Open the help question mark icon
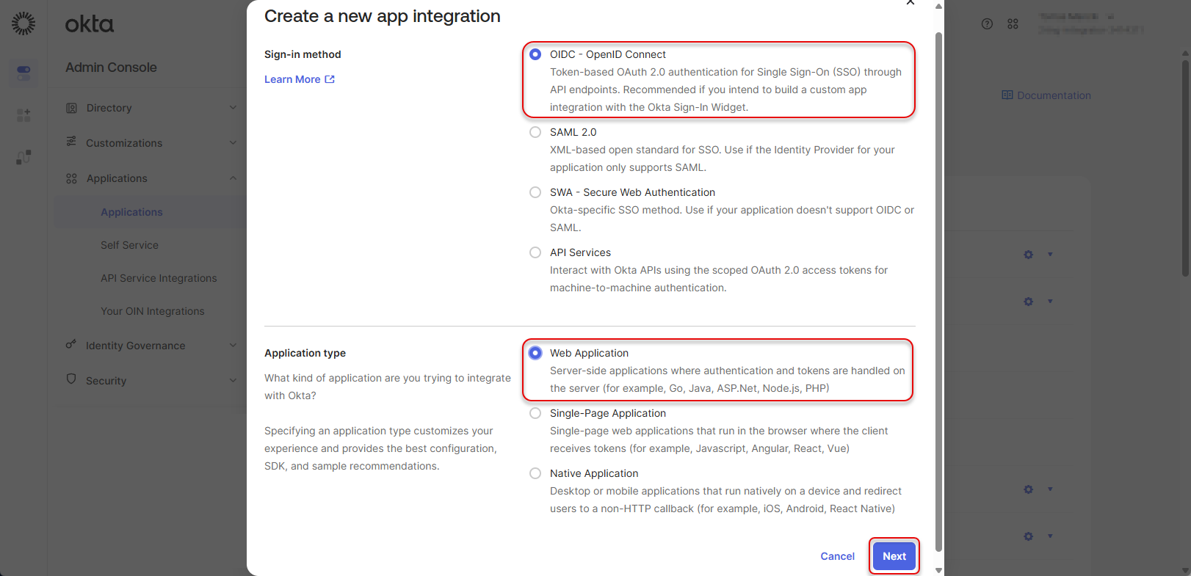The width and height of the screenshot is (1191, 576). tap(987, 24)
